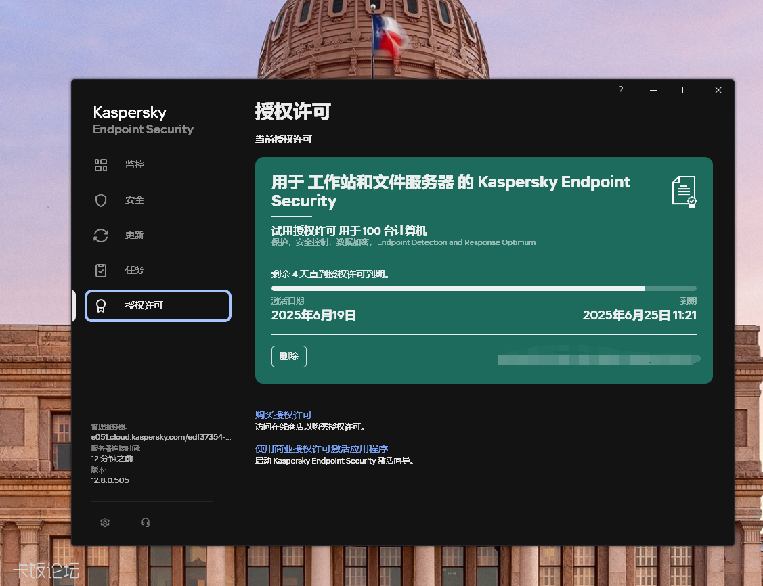Open help with the question mark icon

[620, 90]
